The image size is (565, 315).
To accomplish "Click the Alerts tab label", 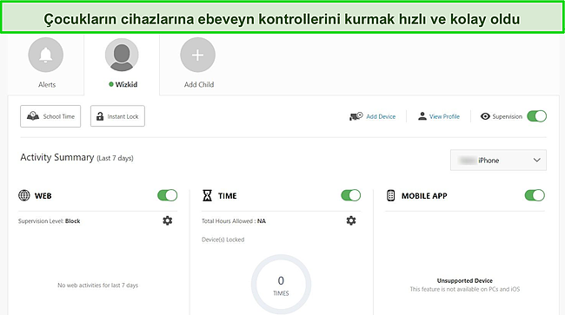I will pos(47,84).
